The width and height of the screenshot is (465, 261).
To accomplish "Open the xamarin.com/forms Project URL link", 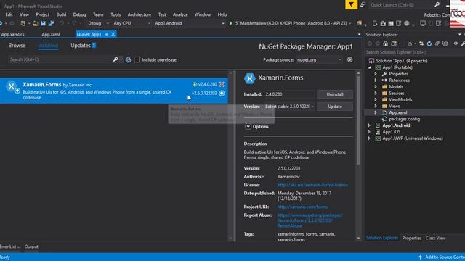I will tap(302, 207).
